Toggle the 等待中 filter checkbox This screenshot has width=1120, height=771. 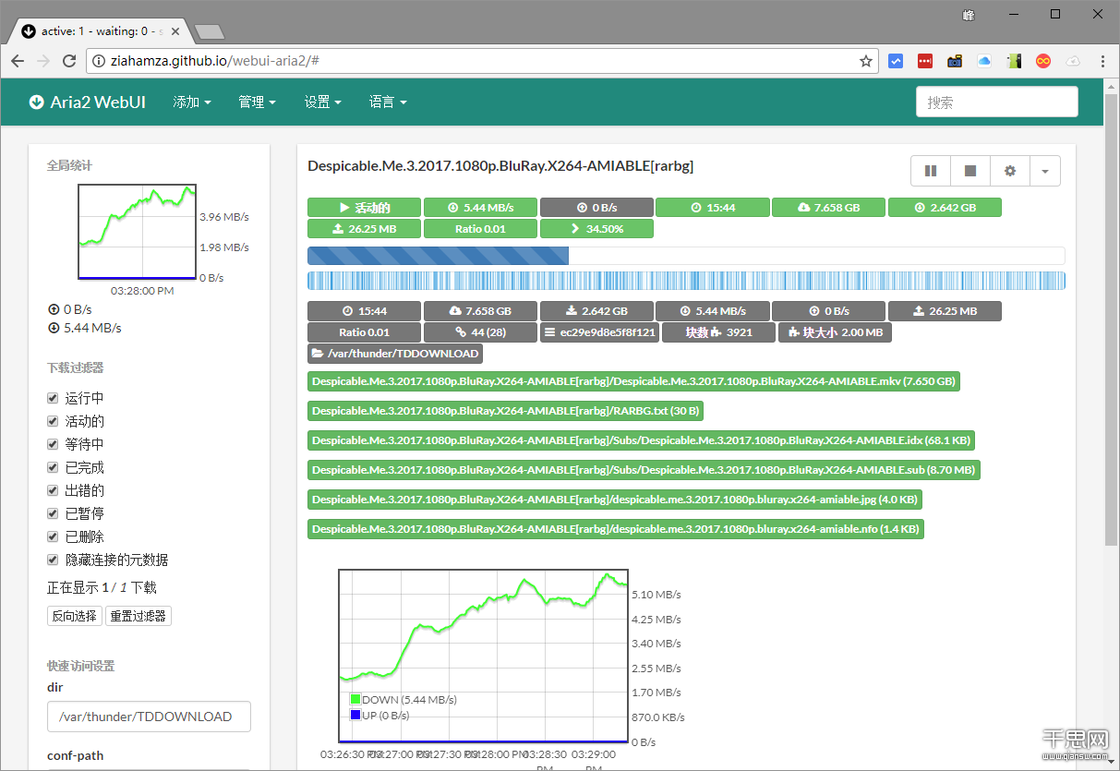coord(53,444)
